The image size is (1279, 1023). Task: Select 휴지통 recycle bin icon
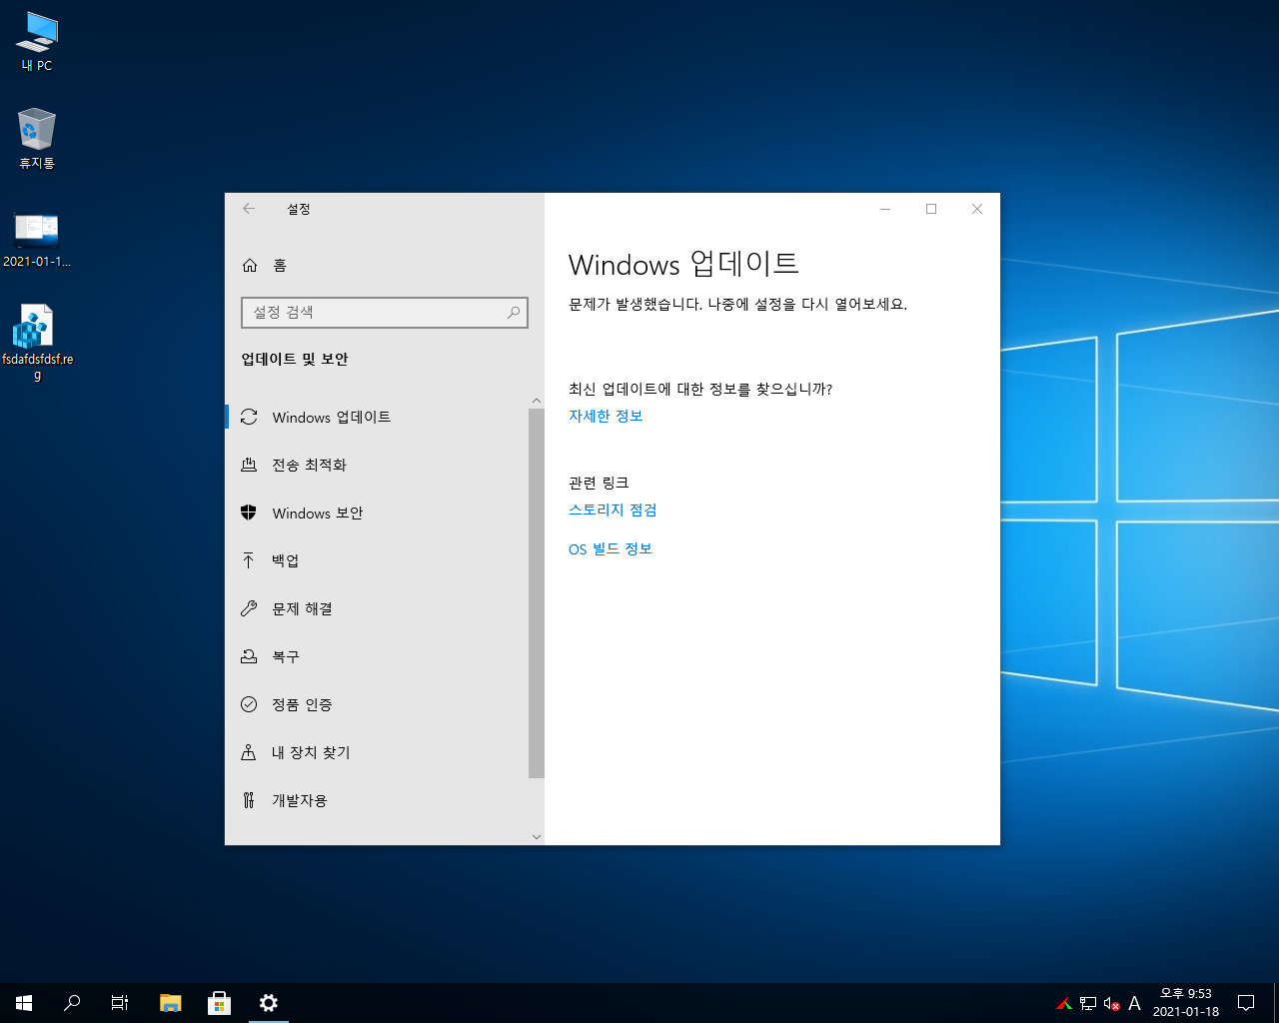pyautogui.click(x=37, y=139)
